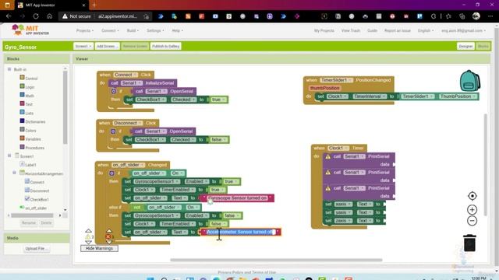Screen dimensions: 499x280
Task: Click the red error indicator icon
Action: click(108, 236)
